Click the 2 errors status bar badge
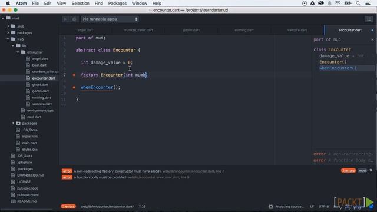The height and width of the screenshot is (212, 377). click(x=68, y=207)
